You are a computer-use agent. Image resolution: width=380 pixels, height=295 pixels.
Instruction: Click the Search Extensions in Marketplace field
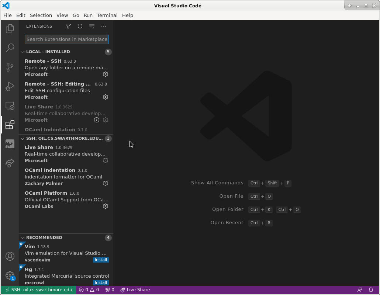(x=66, y=39)
